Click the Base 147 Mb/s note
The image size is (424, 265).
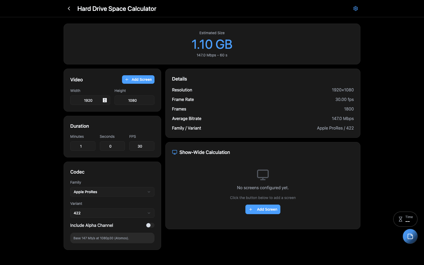pos(112,238)
